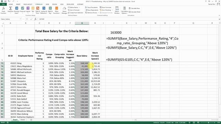Click the Base Salary column heading cell
221x124 pixels.
pos(82,56)
